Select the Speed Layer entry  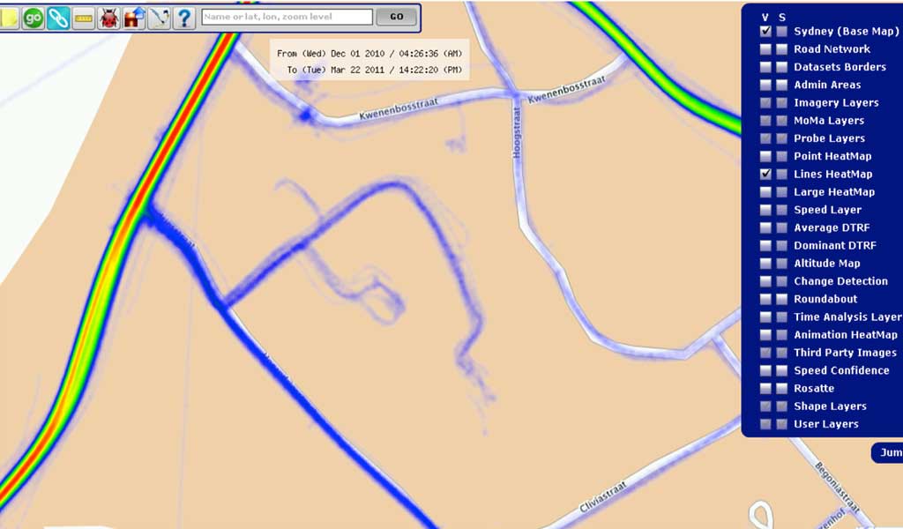point(827,210)
